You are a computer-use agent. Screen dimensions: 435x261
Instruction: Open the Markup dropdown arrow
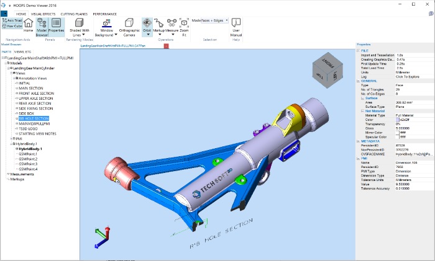tap(160, 35)
